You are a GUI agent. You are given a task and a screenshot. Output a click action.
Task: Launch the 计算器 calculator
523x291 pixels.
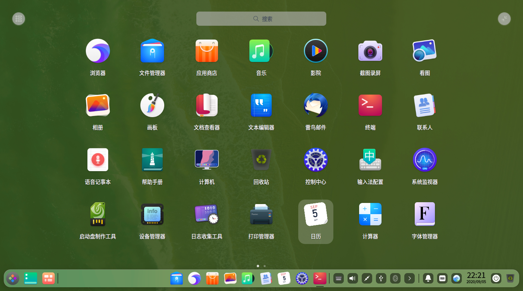pyautogui.click(x=370, y=215)
